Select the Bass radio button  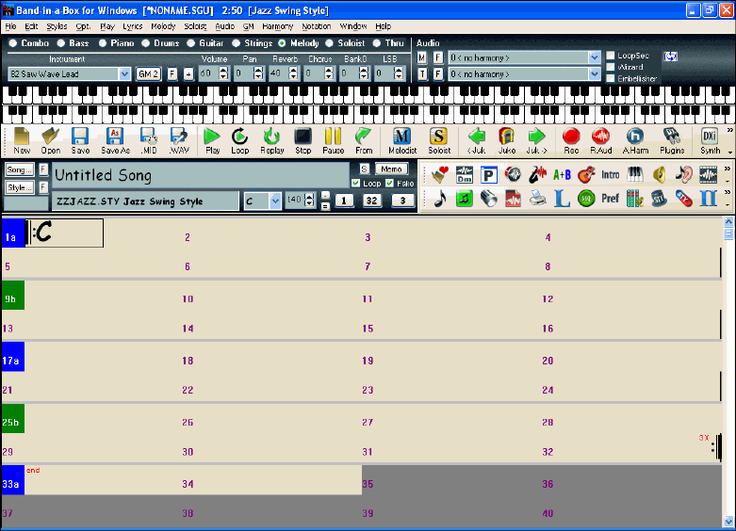[x=61, y=43]
